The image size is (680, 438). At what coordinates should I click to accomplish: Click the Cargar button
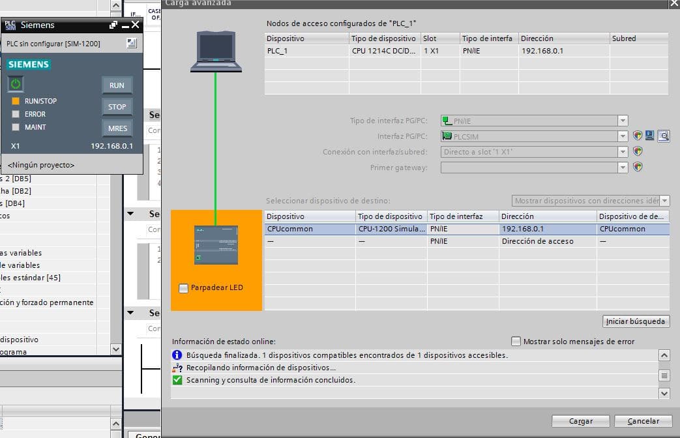(x=580, y=421)
